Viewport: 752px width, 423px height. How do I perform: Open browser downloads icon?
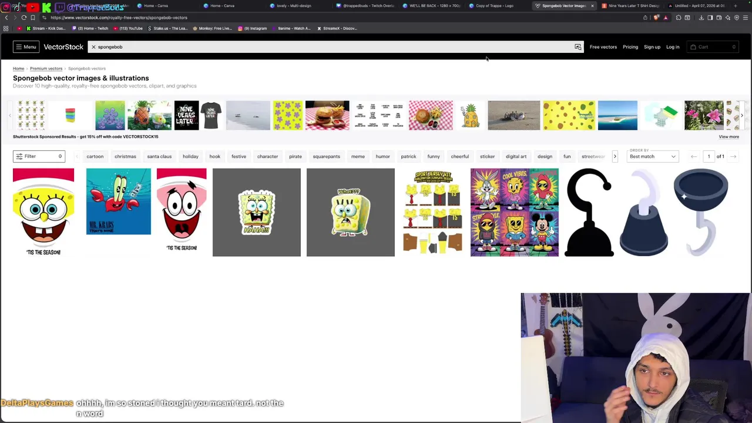(701, 18)
